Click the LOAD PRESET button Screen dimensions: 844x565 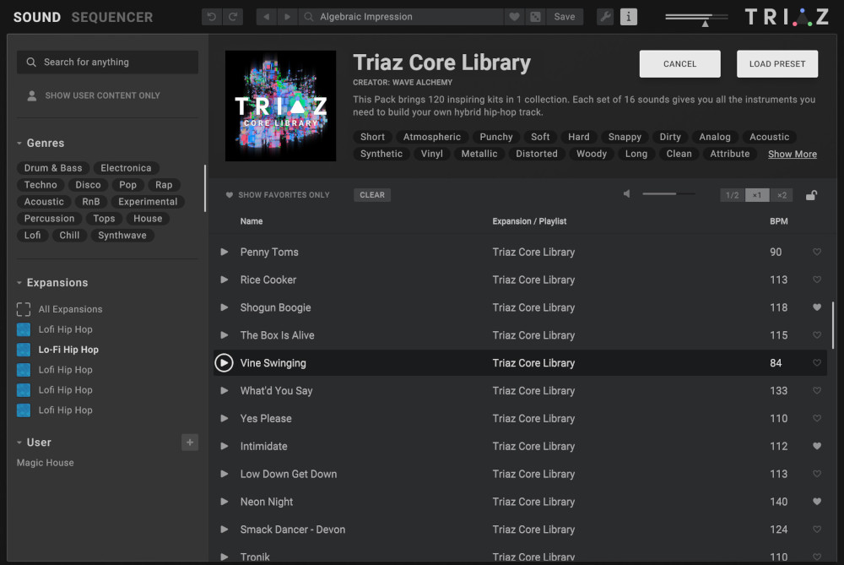pyautogui.click(x=776, y=63)
